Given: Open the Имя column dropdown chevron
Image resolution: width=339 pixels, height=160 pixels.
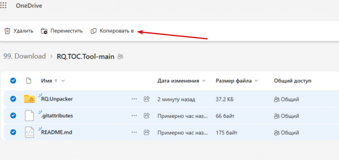Looking at the screenshot, I should pos(63,81).
